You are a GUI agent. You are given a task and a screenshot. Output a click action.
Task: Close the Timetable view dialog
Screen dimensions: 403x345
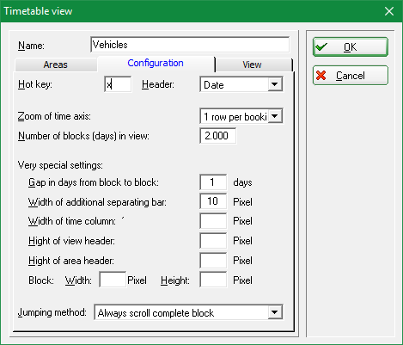point(389,11)
